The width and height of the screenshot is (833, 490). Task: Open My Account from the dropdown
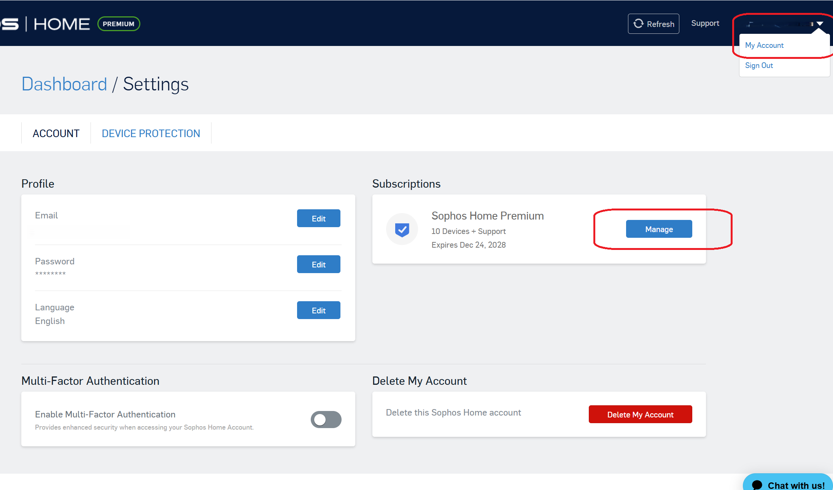point(764,45)
